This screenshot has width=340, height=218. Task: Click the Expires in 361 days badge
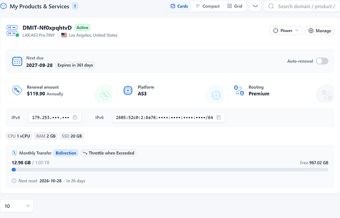(x=75, y=65)
